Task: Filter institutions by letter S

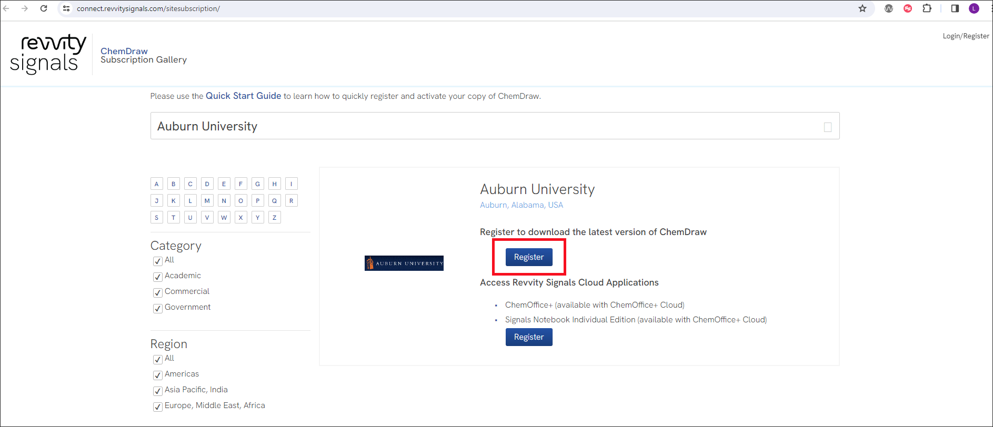Action: pyautogui.click(x=156, y=218)
